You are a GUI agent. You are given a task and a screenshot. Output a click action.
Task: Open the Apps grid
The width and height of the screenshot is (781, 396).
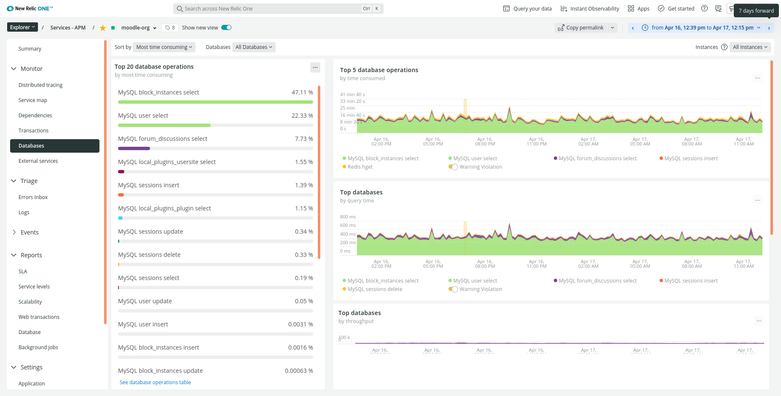(638, 8)
